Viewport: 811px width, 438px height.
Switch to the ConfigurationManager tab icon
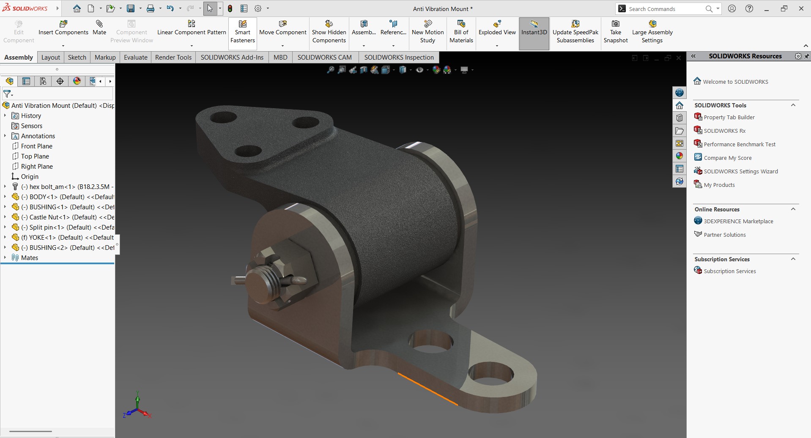pyautogui.click(x=43, y=81)
